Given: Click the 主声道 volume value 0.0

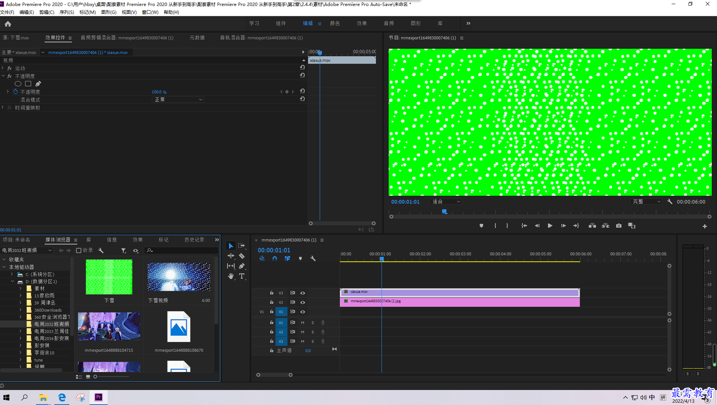Looking at the screenshot, I should tap(308, 351).
